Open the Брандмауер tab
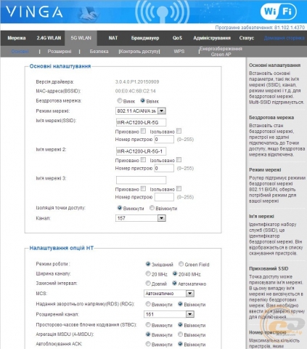The image size is (307, 349). (145, 38)
